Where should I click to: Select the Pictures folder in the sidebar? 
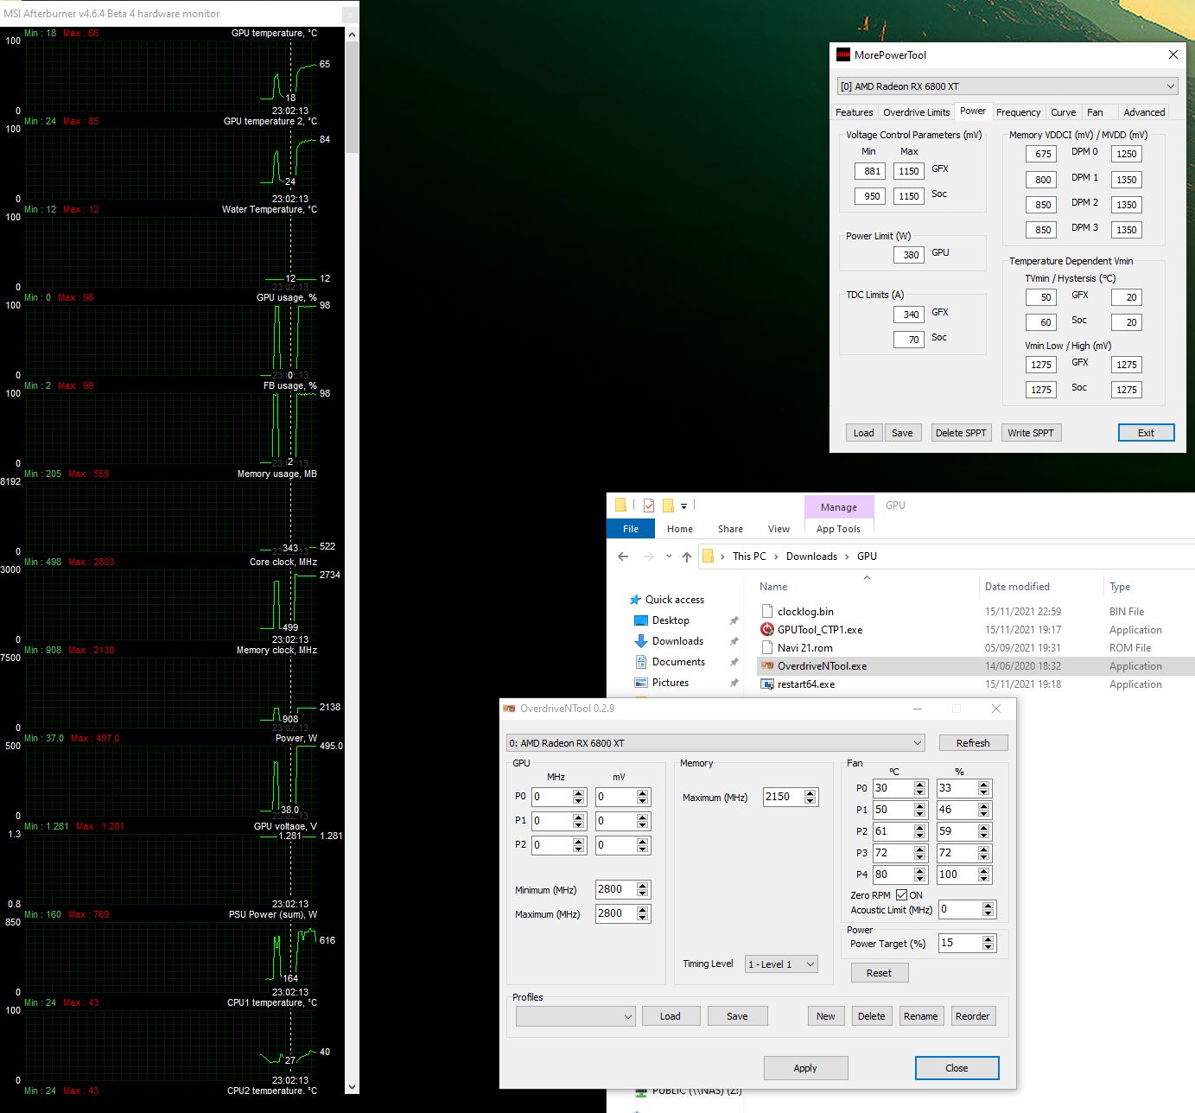click(672, 682)
